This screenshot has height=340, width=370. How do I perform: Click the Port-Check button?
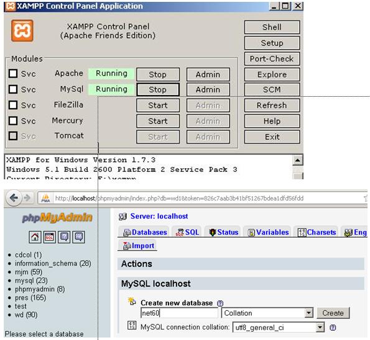tap(272, 58)
